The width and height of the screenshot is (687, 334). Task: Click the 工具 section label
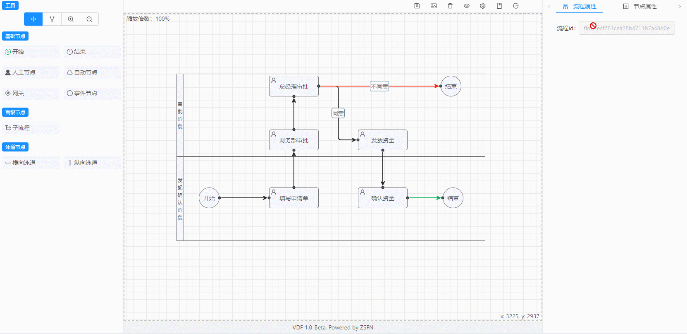coord(10,5)
